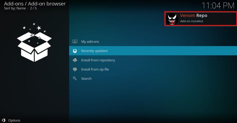Click the Sort by: Name label

(x=15, y=8)
